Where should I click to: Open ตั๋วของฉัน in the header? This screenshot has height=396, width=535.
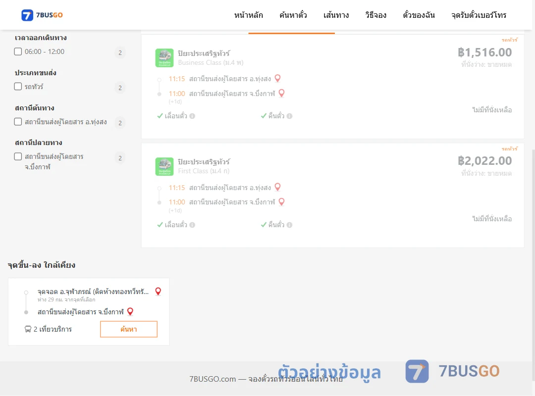tap(419, 15)
